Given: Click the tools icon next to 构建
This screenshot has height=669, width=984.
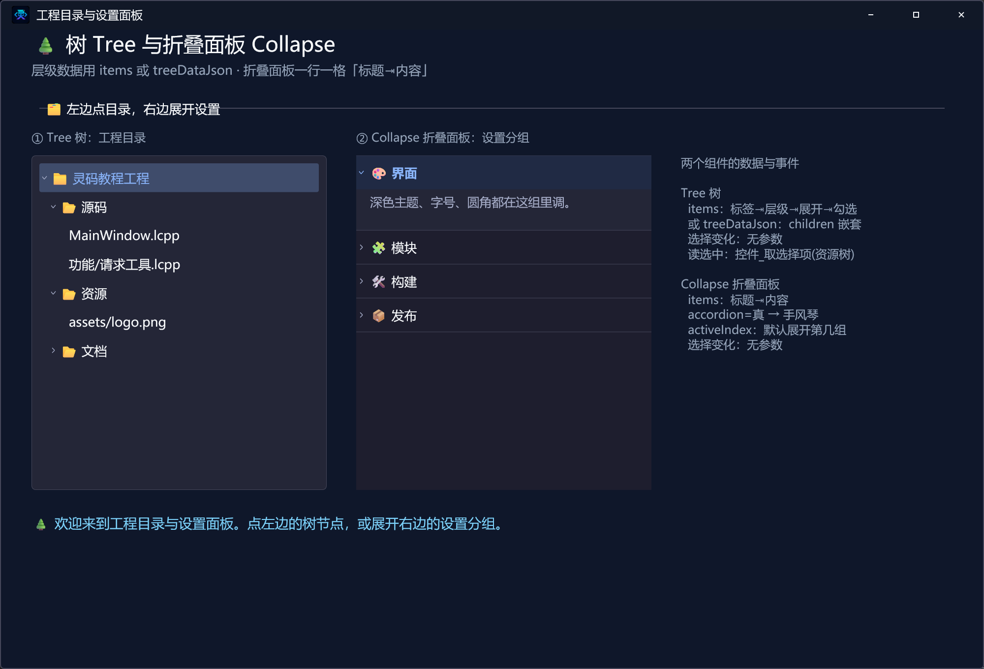Looking at the screenshot, I should tap(379, 282).
